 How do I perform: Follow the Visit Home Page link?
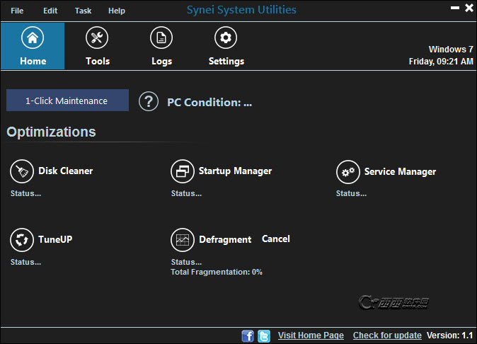tap(311, 336)
